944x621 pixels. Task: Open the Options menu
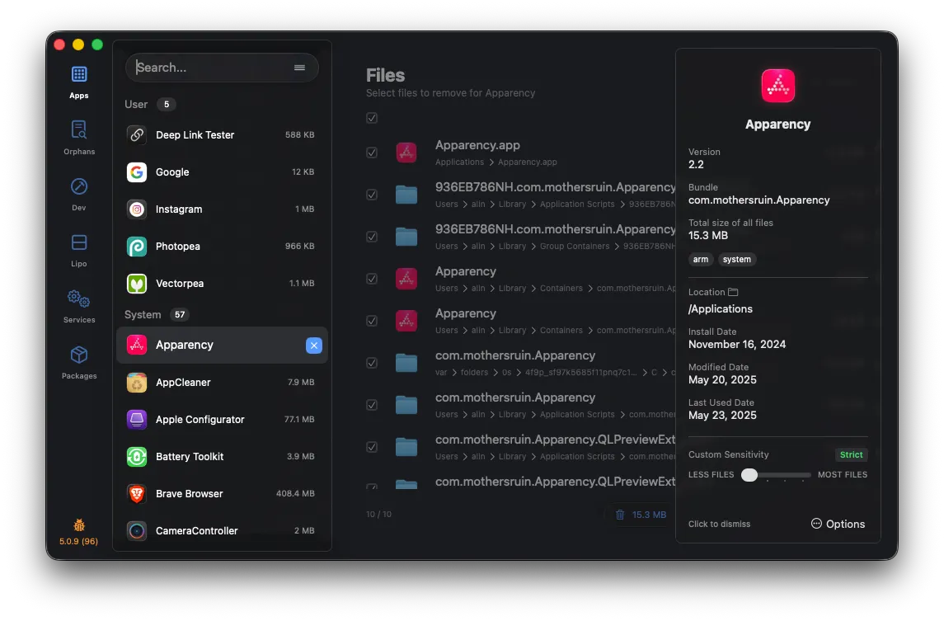(838, 524)
